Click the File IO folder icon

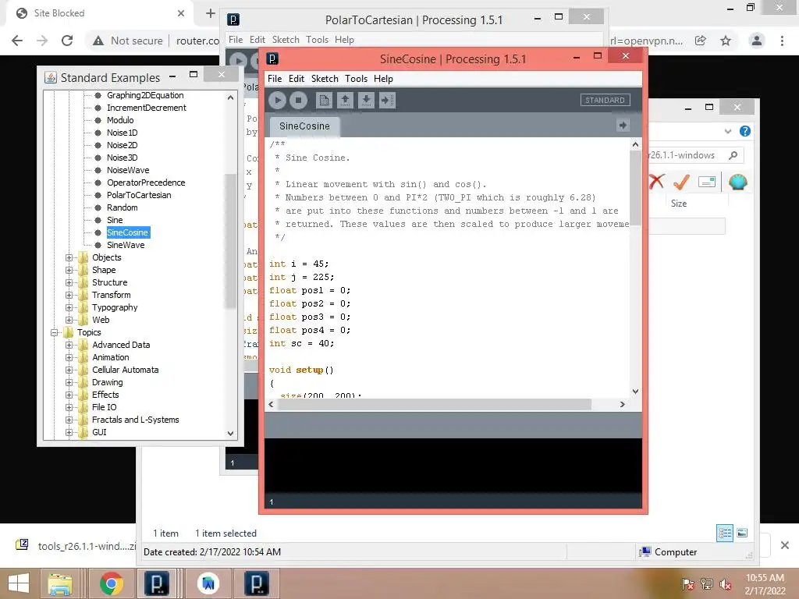pos(83,407)
